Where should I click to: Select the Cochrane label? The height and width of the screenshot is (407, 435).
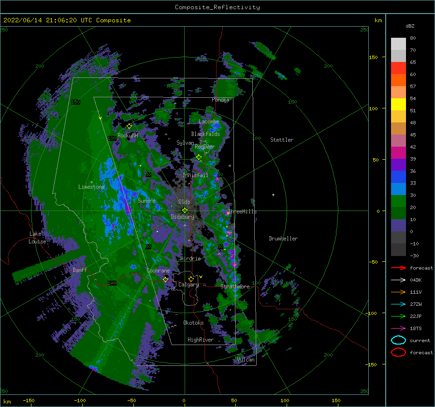point(158,271)
